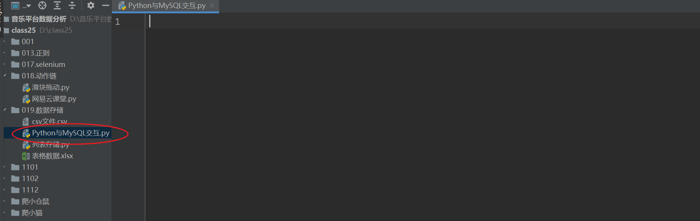Select Python与MySQL交互.py in project tree
Screen dimensions: 700x221
71,133
